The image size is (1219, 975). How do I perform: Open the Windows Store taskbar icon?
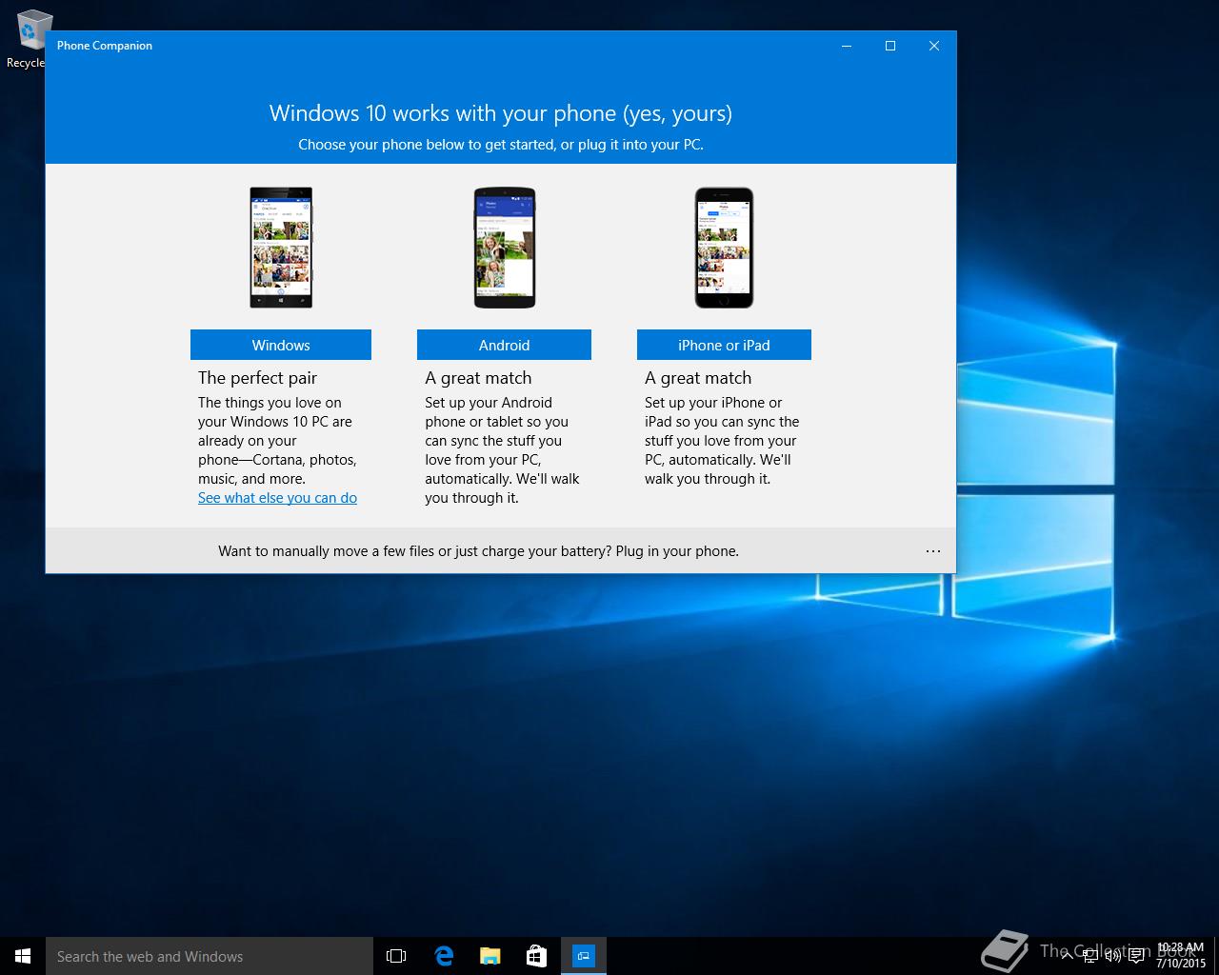click(536, 956)
